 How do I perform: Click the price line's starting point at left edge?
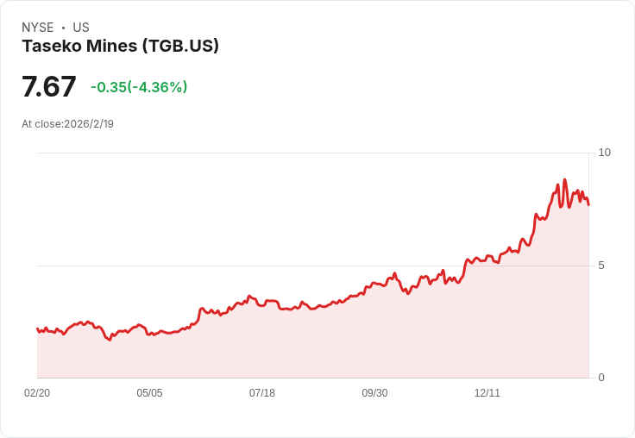(37, 328)
